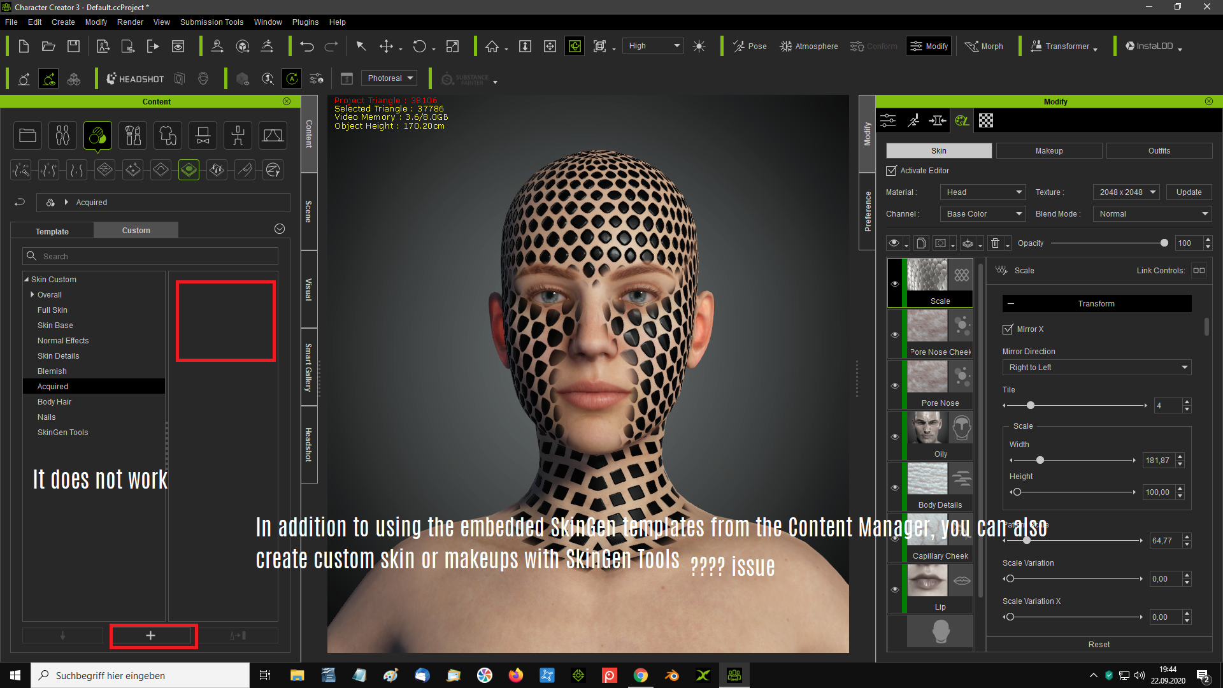Viewport: 1223px width, 688px height.
Task: Open the Plugins menu
Action: coord(305,22)
